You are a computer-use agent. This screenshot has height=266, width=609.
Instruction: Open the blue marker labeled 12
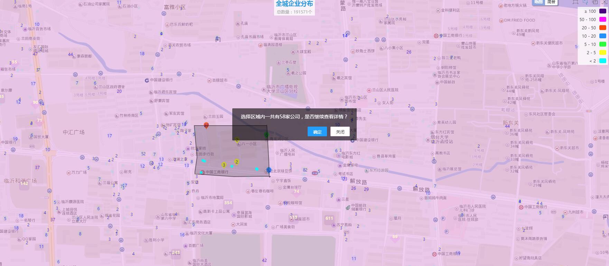pyautogui.click(x=269, y=170)
